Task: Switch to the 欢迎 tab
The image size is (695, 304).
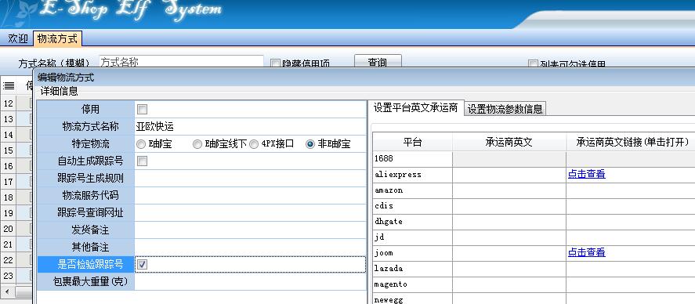Action: pos(18,38)
